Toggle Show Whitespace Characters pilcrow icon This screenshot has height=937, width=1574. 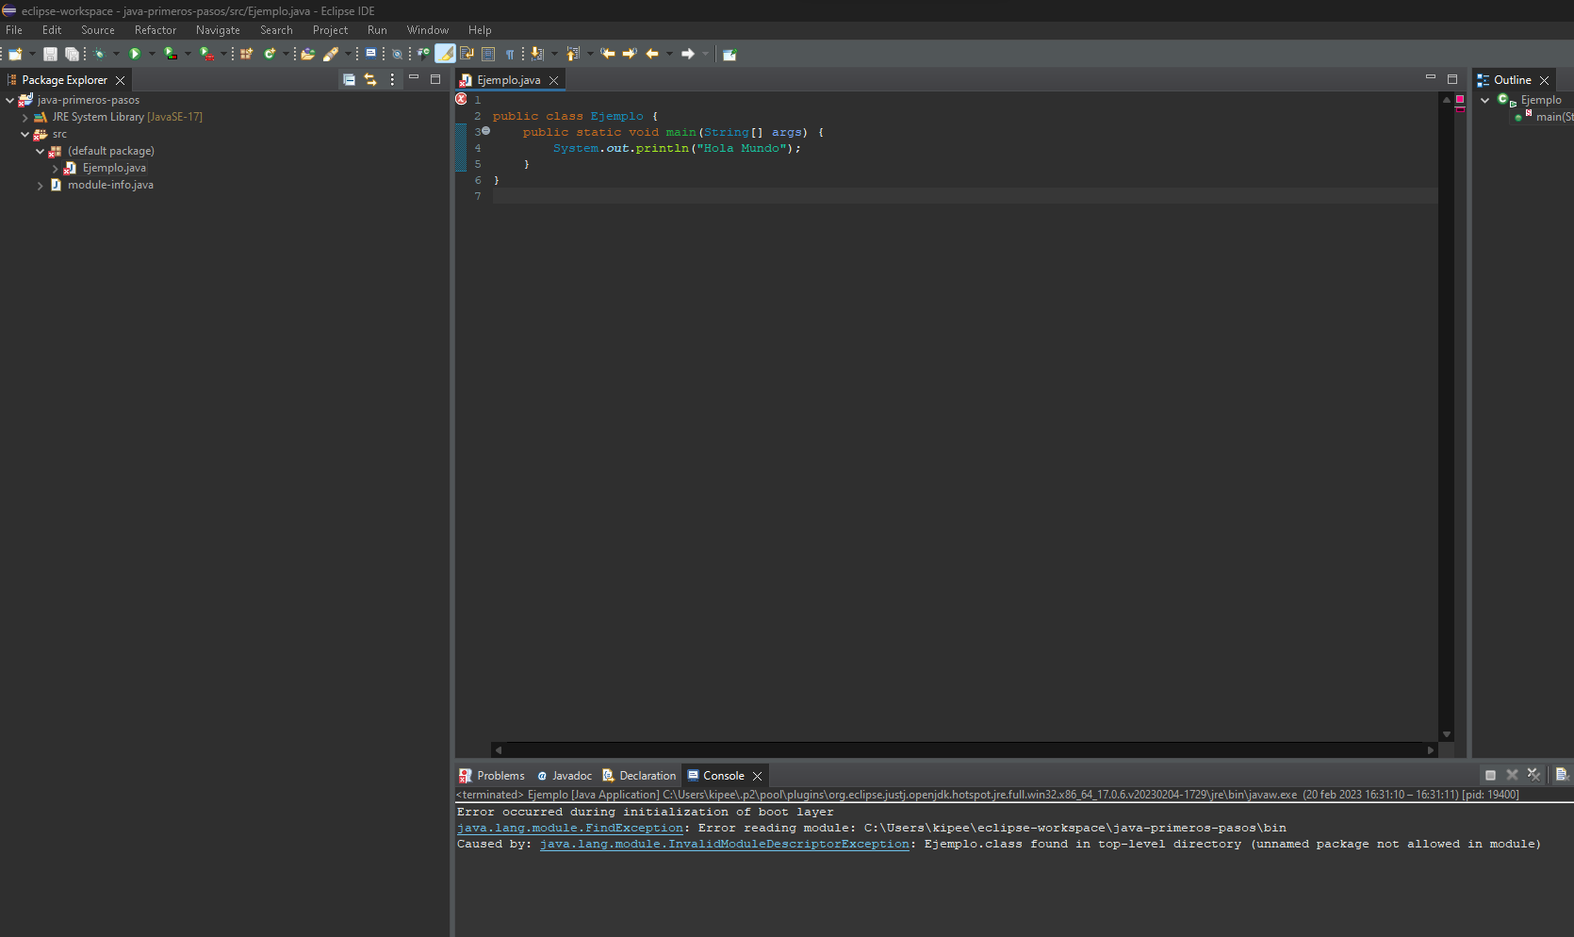click(x=510, y=54)
